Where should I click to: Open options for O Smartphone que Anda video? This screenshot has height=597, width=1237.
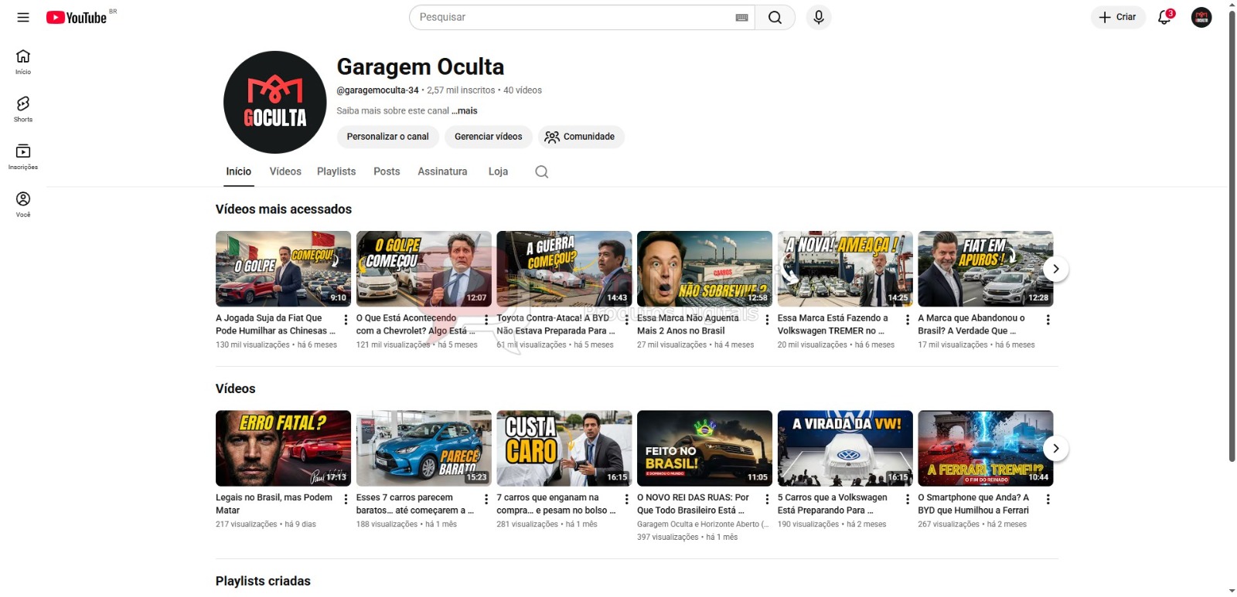(x=1048, y=500)
